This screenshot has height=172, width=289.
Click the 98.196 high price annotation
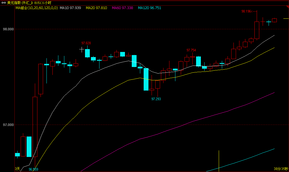click(x=246, y=11)
